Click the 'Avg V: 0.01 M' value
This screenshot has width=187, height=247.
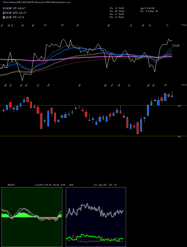(x=147, y=8)
